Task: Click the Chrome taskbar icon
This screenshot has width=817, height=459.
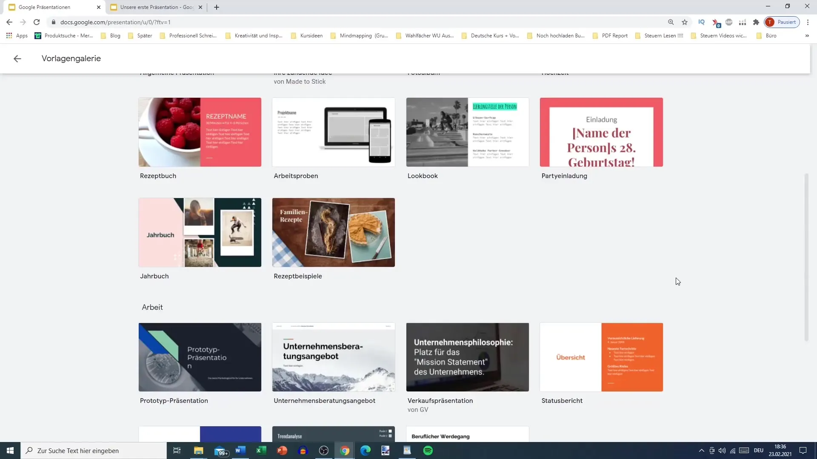Action: pyautogui.click(x=345, y=450)
